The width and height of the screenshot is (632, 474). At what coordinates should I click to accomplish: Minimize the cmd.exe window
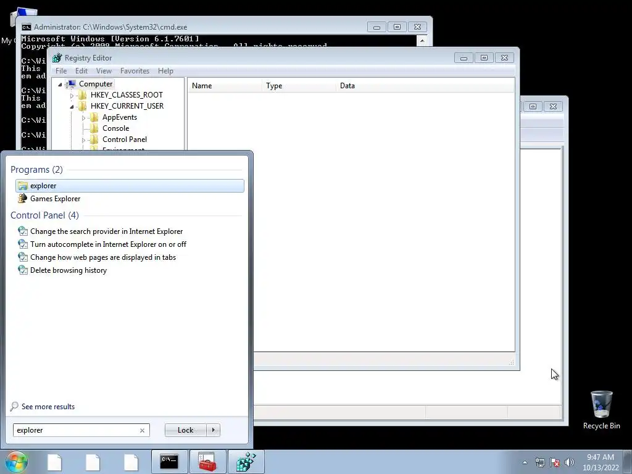[376, 27]
